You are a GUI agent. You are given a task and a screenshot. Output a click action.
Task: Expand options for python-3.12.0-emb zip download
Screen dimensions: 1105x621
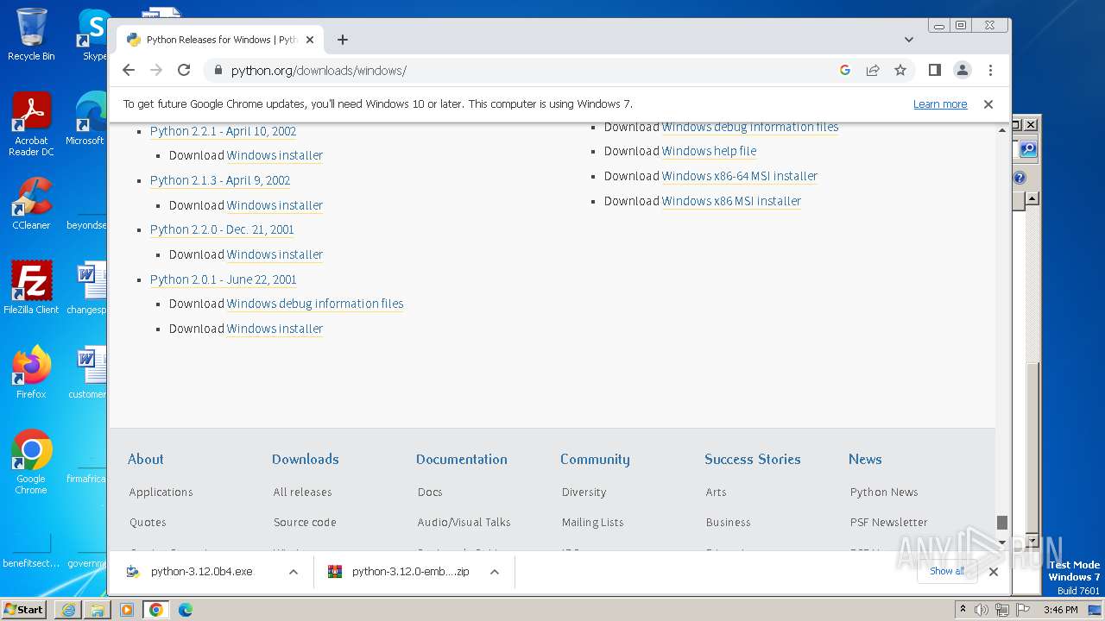tap(495, 571)
